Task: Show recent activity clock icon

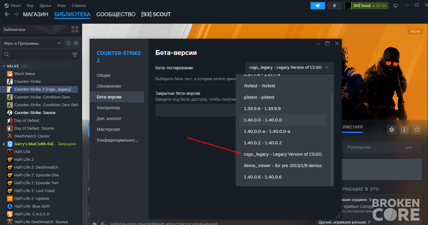Action: click(x=69, y=43)
